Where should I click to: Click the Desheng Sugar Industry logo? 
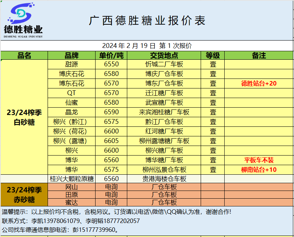pos(23,20)
